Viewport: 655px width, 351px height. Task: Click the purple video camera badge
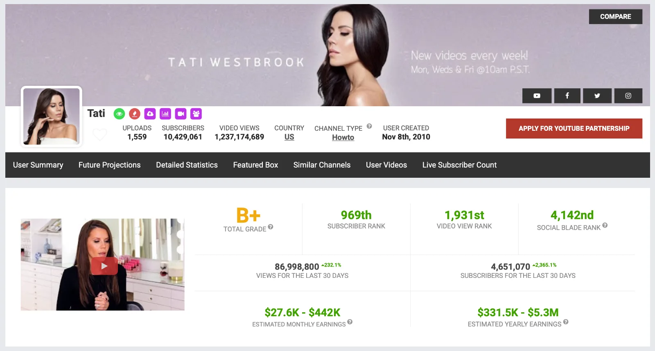(x=181, y=114)
